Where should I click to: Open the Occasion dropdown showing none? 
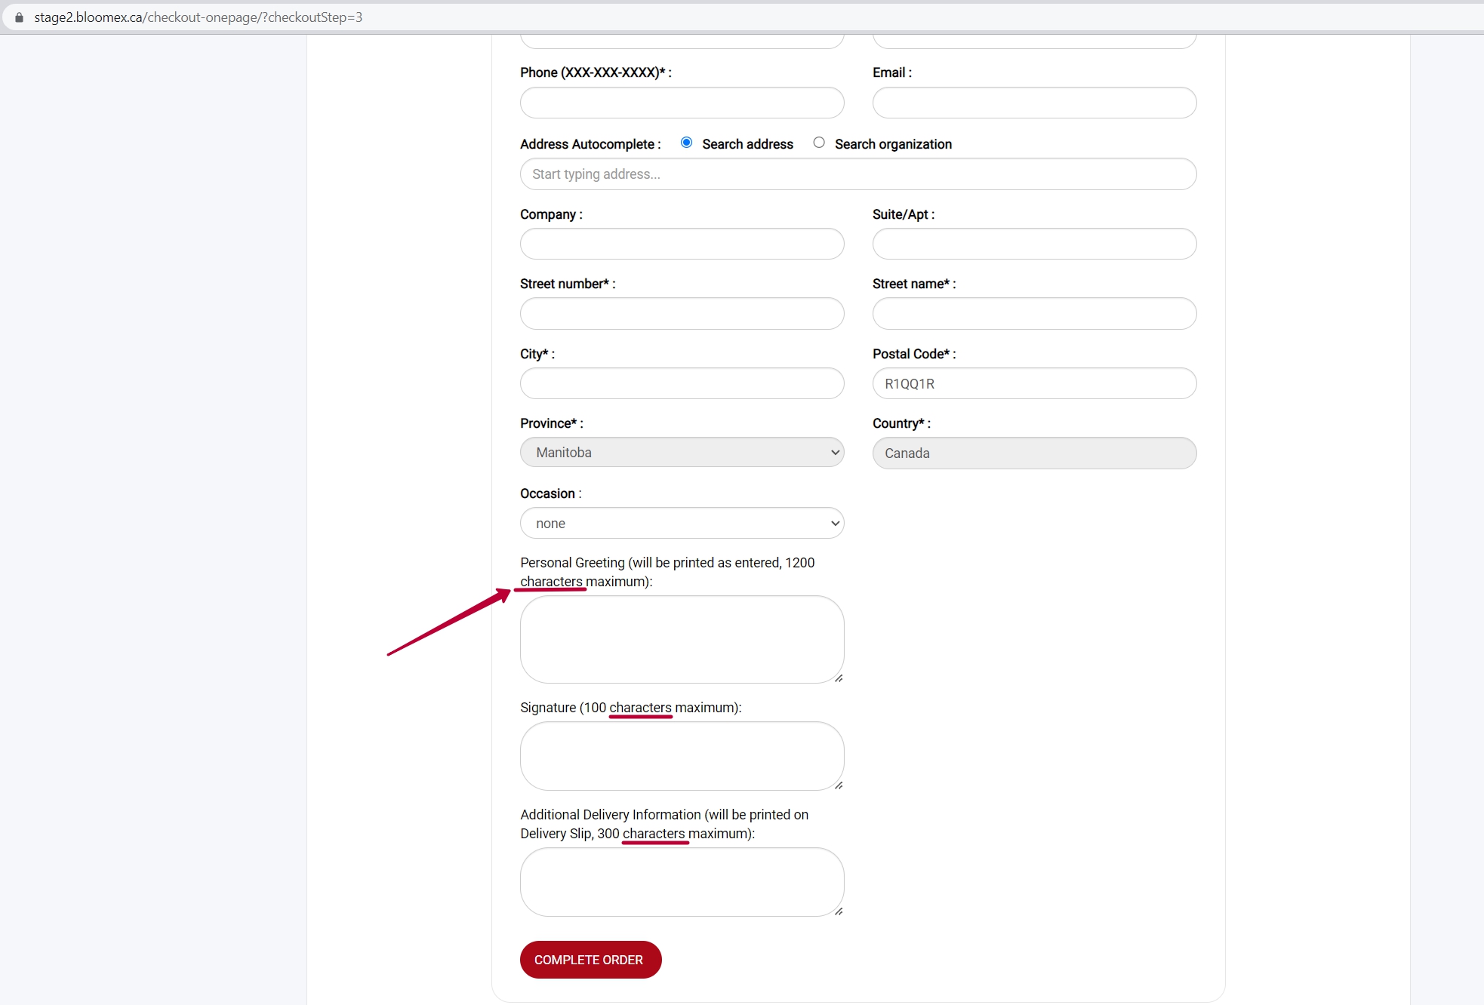pos(682,523)
